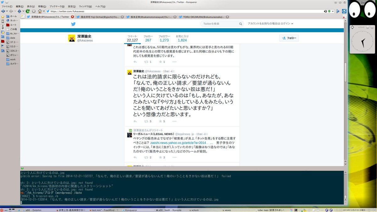Click the @legalnews_jp account handle
Viewport: 377px width, 212px height.
click(185, 134)
